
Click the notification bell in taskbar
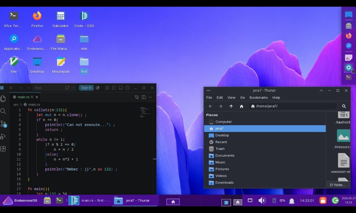[292, 201]
